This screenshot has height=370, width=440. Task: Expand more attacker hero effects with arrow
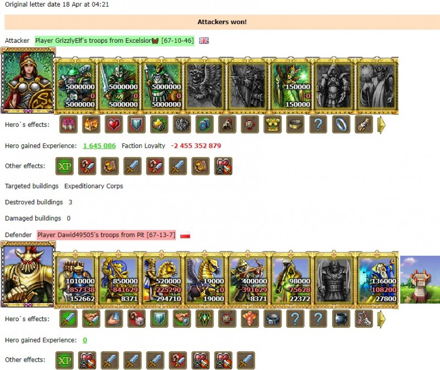click(381, 125)
